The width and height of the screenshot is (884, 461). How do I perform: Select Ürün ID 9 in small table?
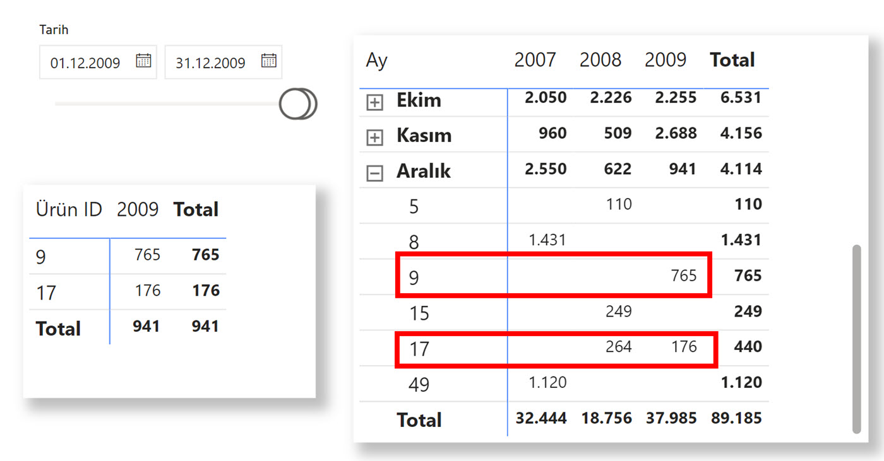pos(40,257)
